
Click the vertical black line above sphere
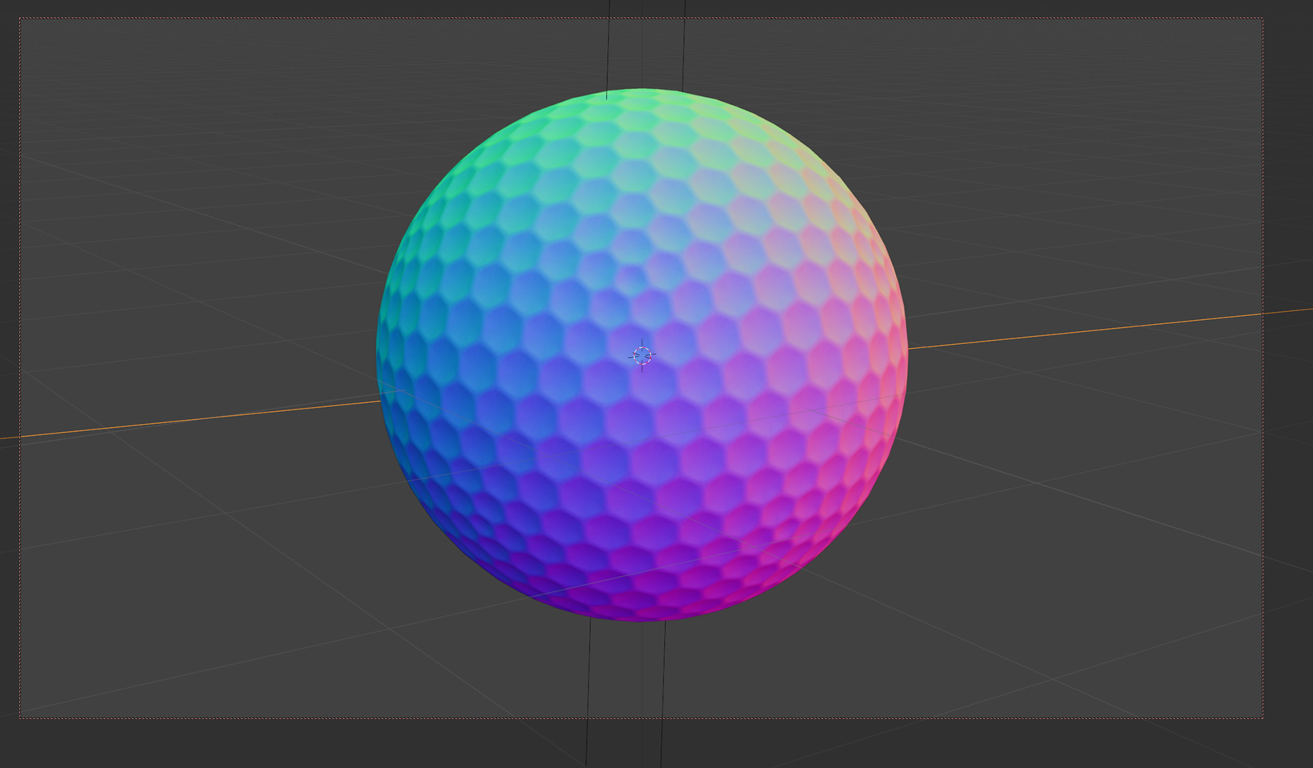tap(608, 48)
